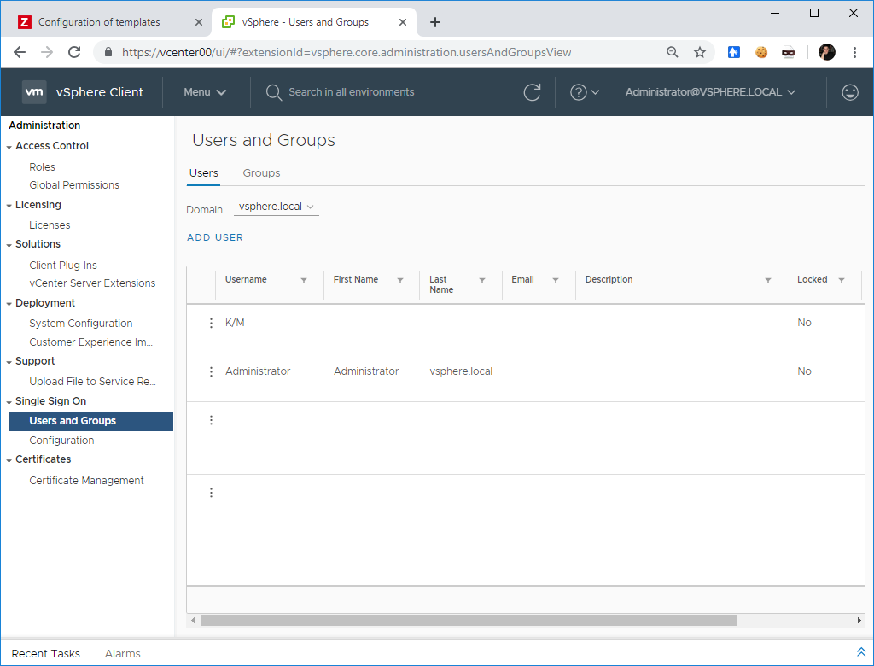The height and width of the screenshot is (666, 874).
Task: Select Users and Groups in sidebar
Action: point(91,421)
